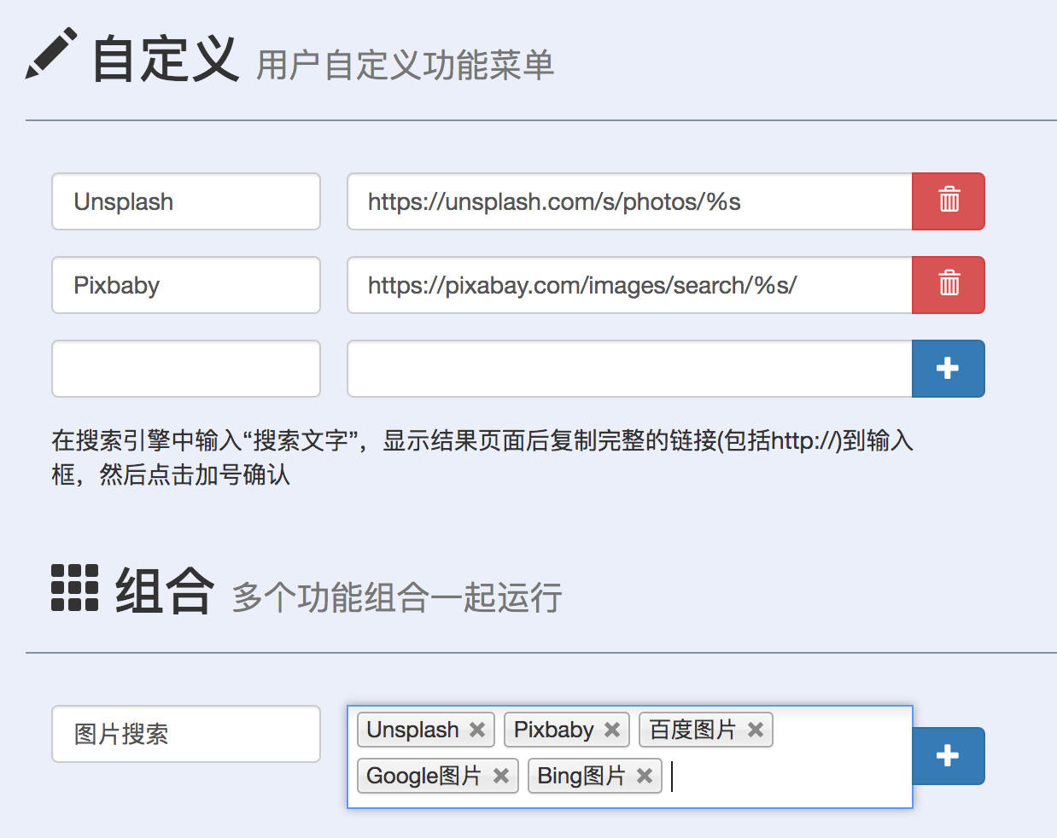Click the blue plus icon to add custom search
The width and height of the screenshot is (1057, 838).
948,369
